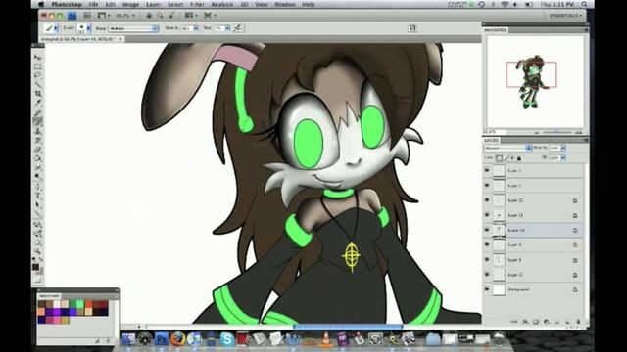627x352 pixels.
Task: Toggle eye icon of Layer 9
Action: 487,244
